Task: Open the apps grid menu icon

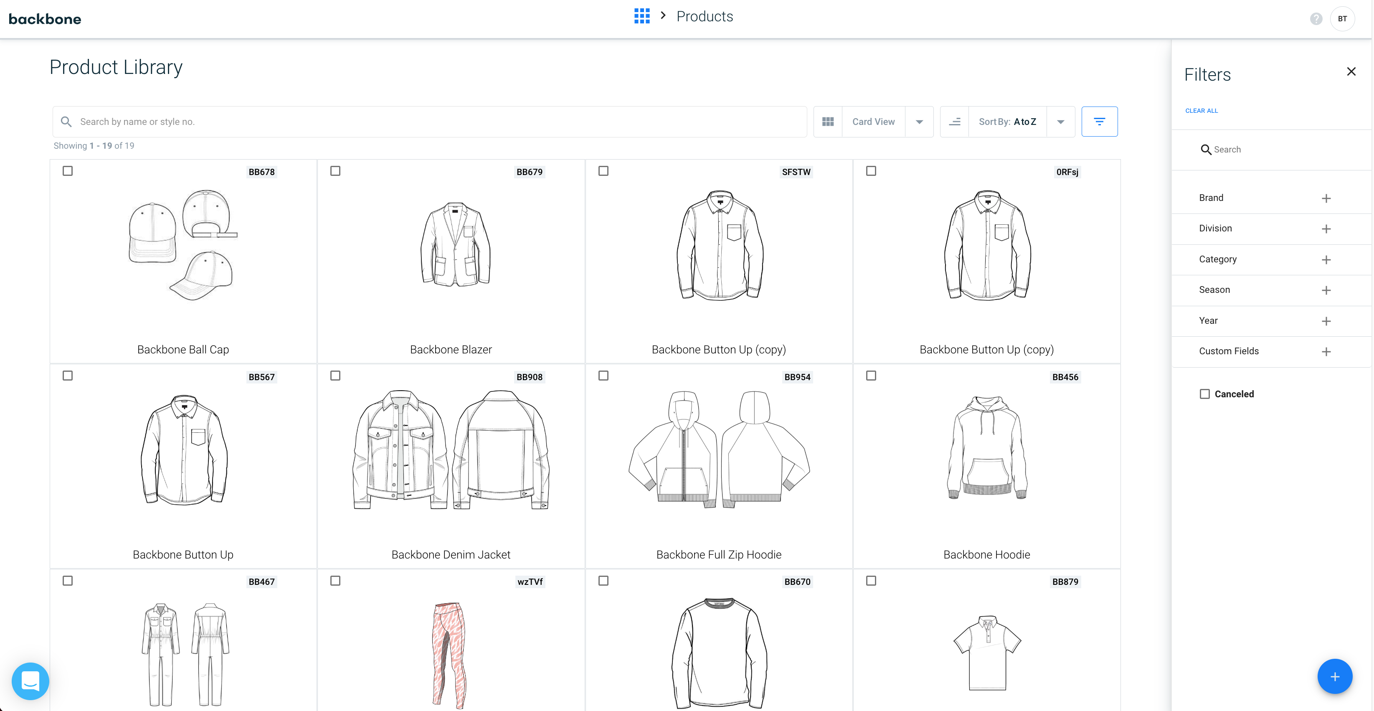Action: pos(641,16)
